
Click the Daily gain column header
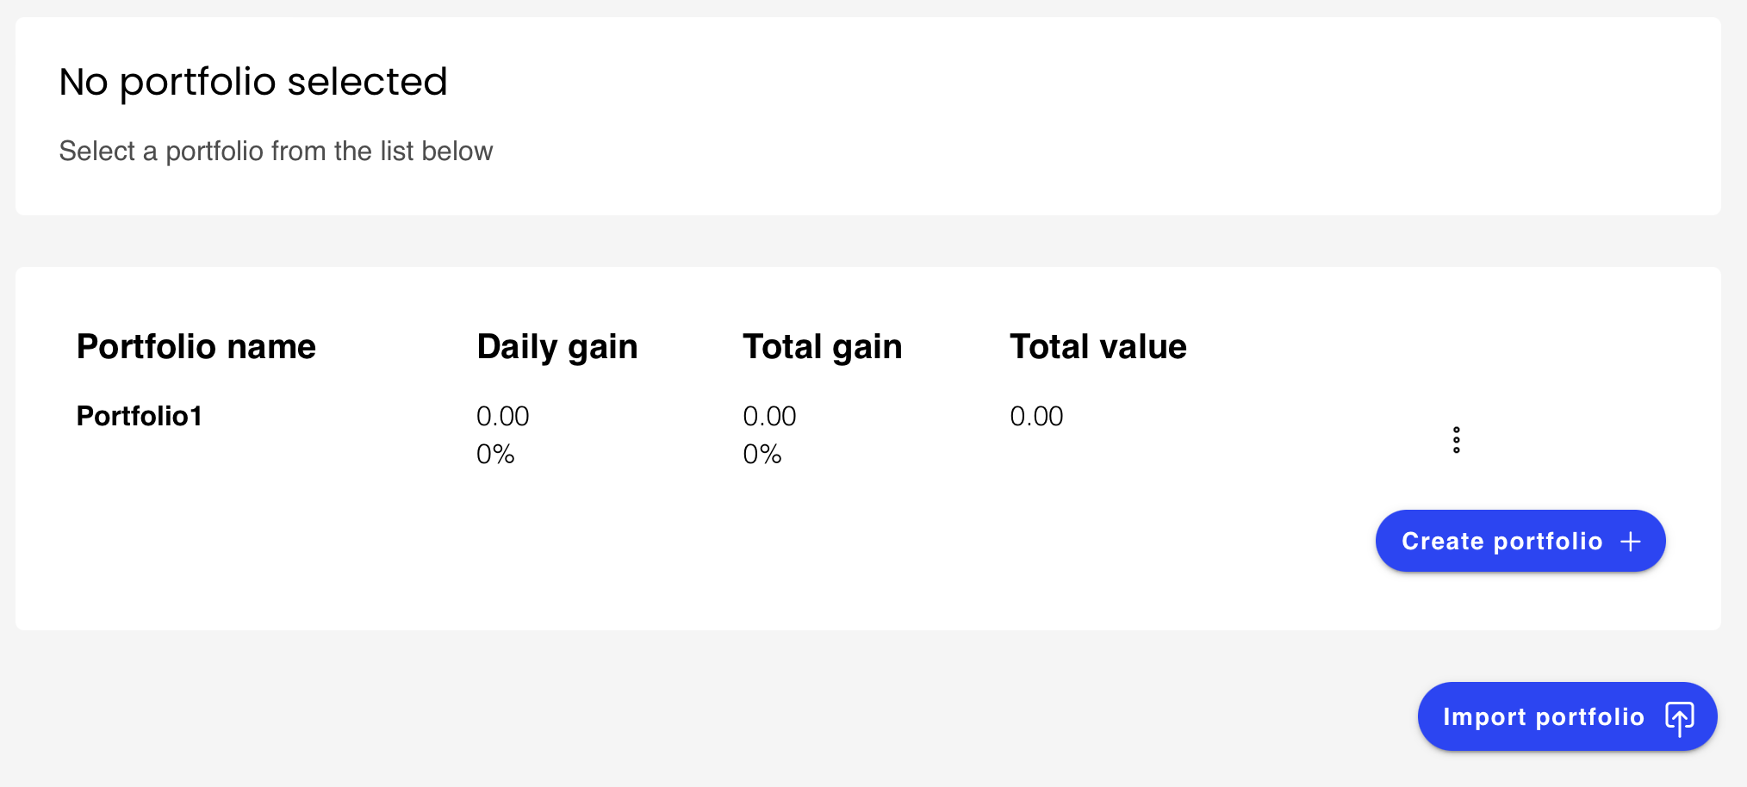(556, 347)
